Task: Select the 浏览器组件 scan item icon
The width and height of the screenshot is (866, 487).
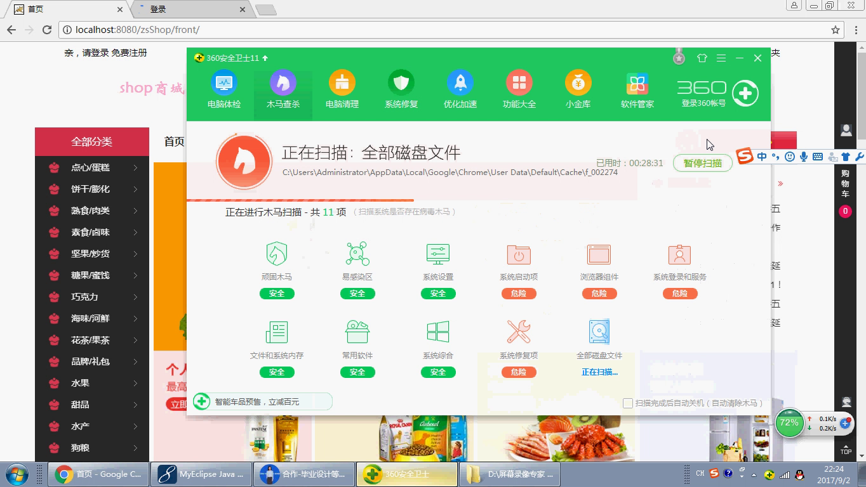Action: coord(599,254)
